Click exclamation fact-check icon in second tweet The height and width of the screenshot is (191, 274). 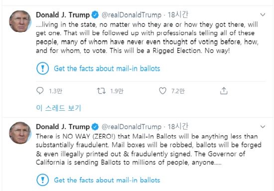(x=43, y=180)
